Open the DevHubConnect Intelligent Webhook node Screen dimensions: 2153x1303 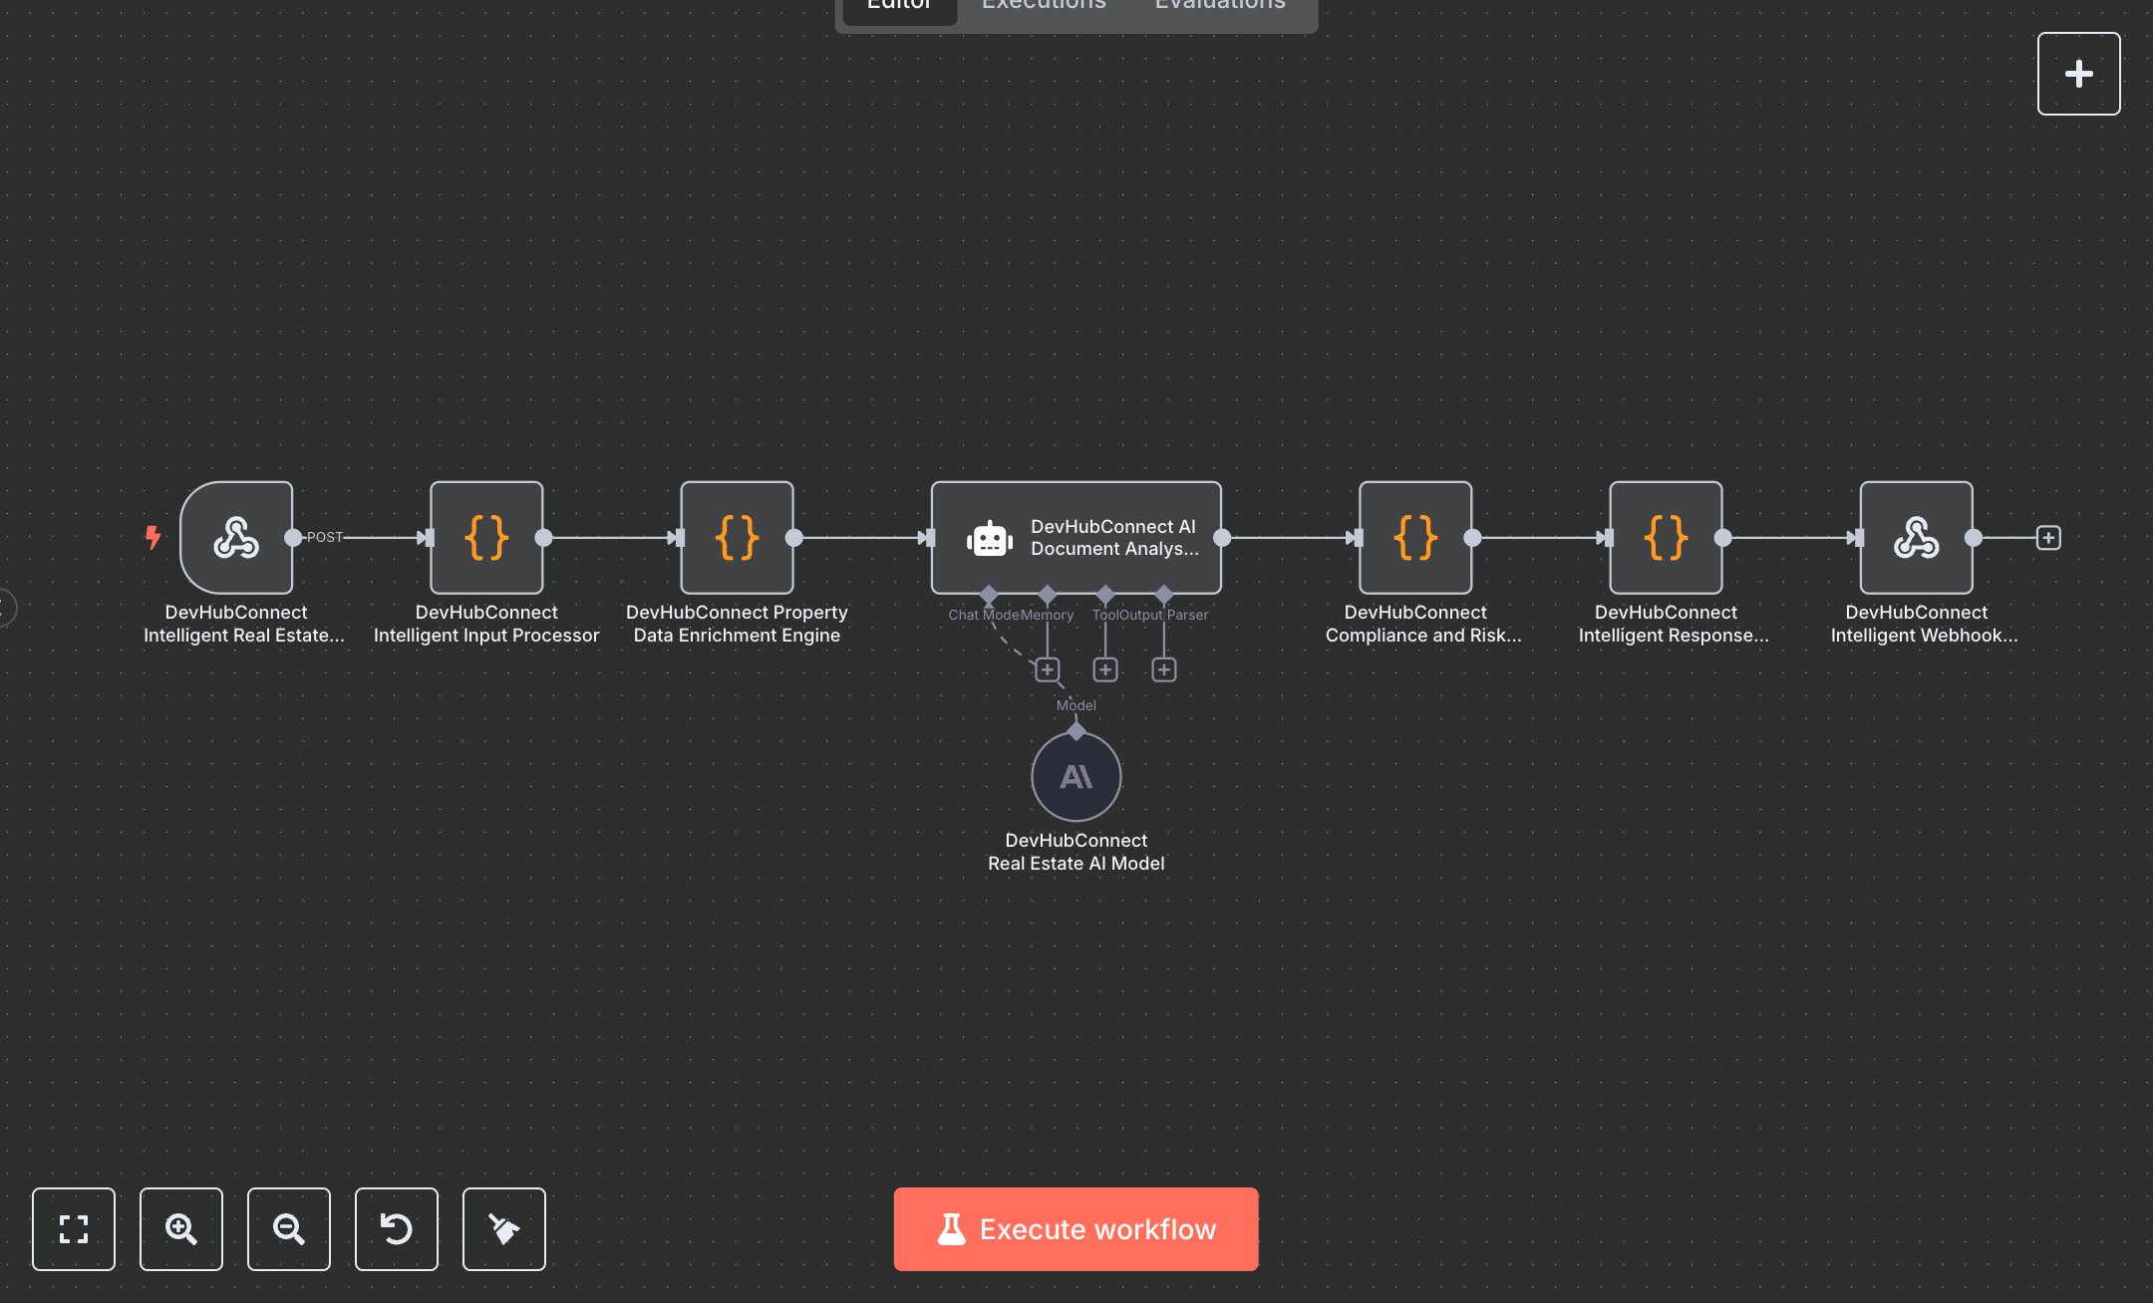click(x=1917, y=538)
